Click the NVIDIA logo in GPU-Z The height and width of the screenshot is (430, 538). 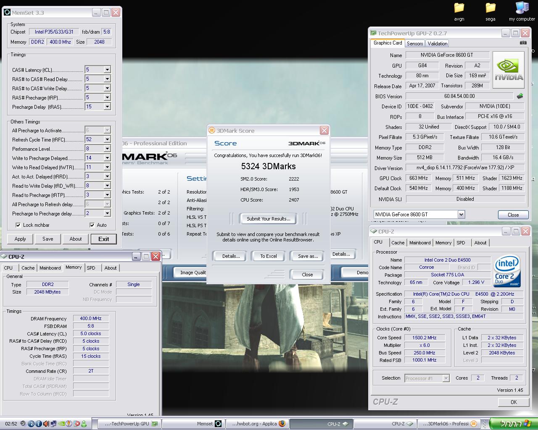509,70
